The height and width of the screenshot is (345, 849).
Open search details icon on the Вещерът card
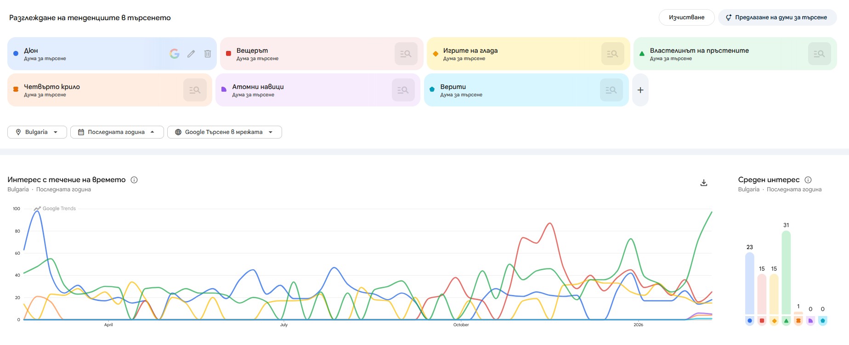click(406, 54)
